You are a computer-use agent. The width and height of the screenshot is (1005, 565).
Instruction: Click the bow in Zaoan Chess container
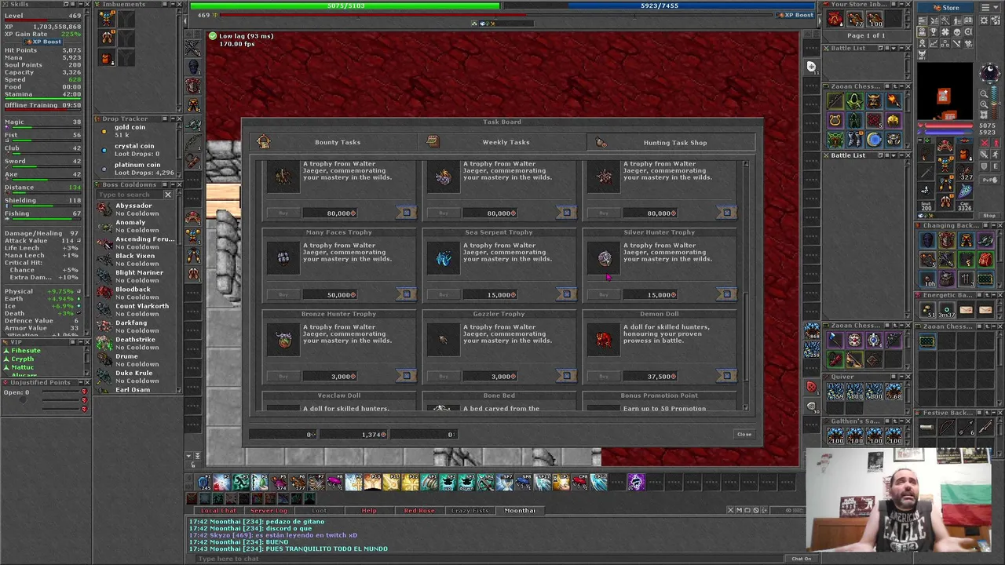[x=835, y=101]
